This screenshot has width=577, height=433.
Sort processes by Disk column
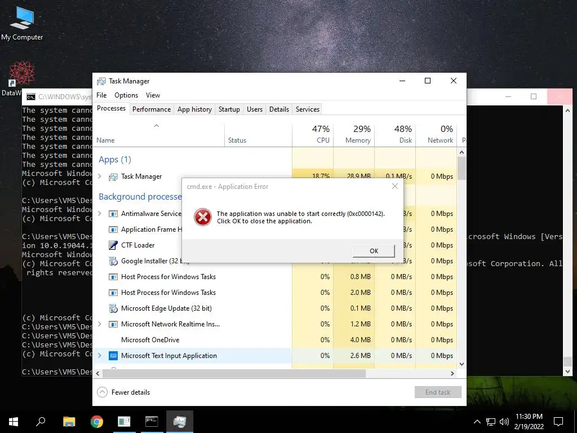(395, 134)
